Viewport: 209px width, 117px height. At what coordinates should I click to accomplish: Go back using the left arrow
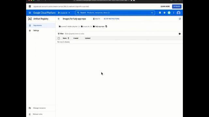[x=59, y=19]
